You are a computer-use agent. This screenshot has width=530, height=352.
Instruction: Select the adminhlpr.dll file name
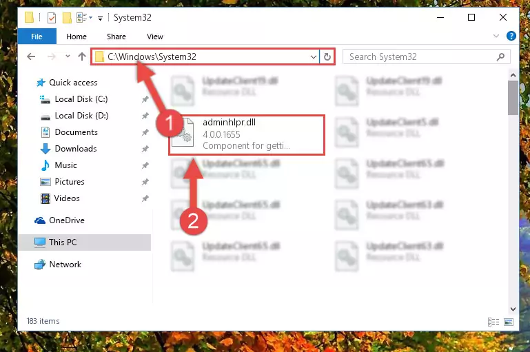tap(230, 123)
